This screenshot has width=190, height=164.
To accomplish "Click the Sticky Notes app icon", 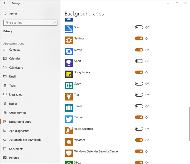I will (69, 74).
